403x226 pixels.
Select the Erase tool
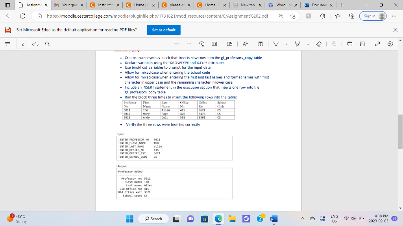pyautogui.click(x=318, y=44)
